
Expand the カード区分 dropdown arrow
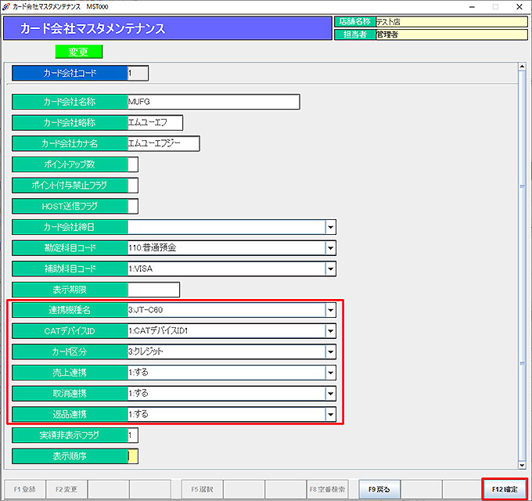pos(330,352)
